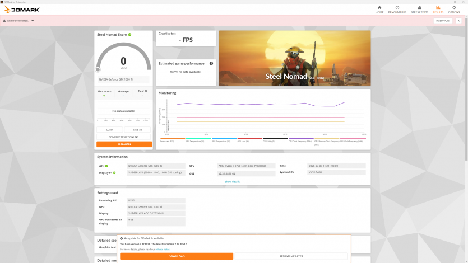Download the 3DMark update
Screen dimensions: 468x263
click(177, 256)
